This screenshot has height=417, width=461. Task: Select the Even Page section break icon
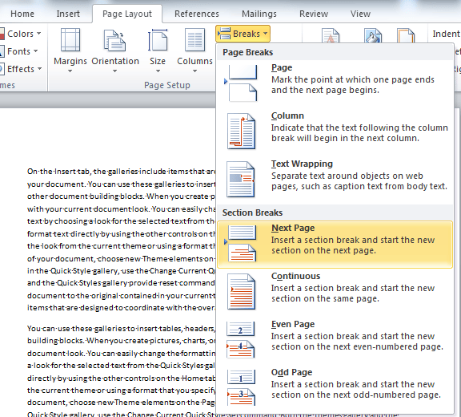[240, 339]
